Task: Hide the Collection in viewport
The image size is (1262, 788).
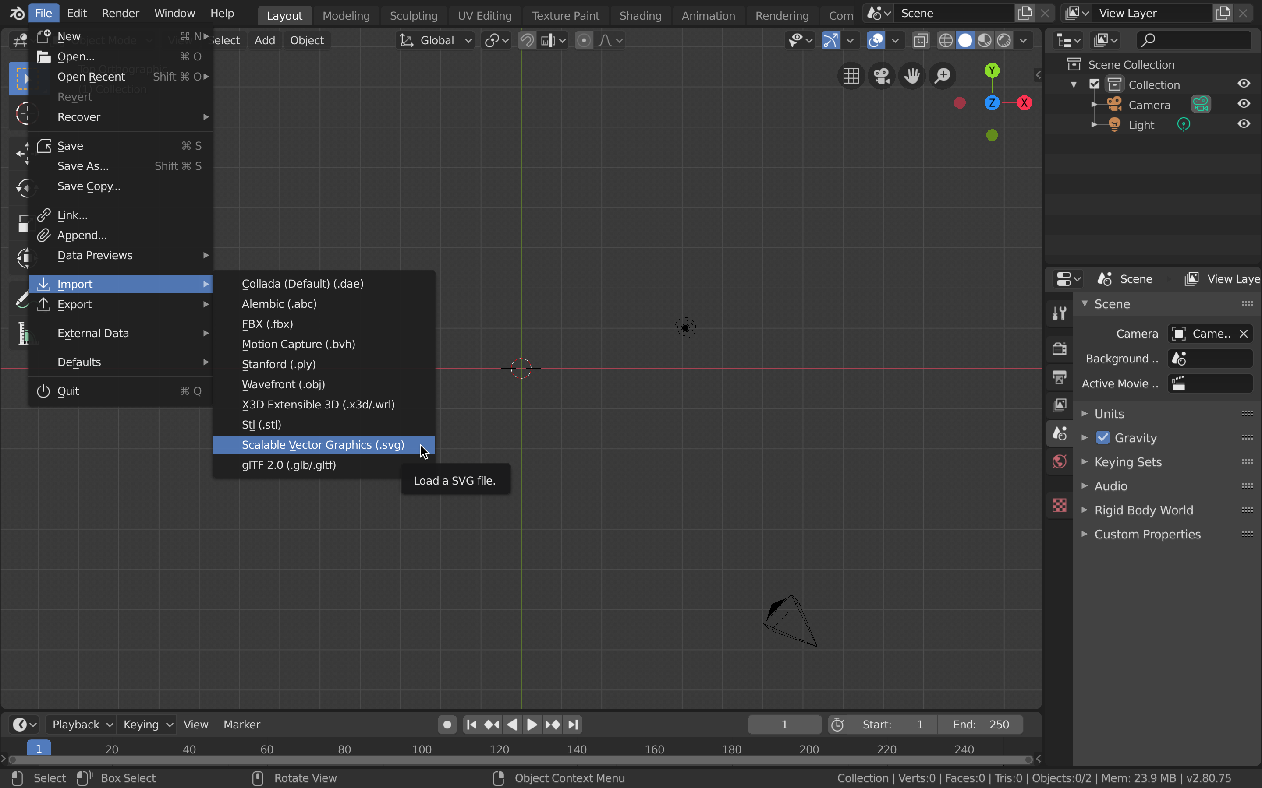Action: 1244,84
